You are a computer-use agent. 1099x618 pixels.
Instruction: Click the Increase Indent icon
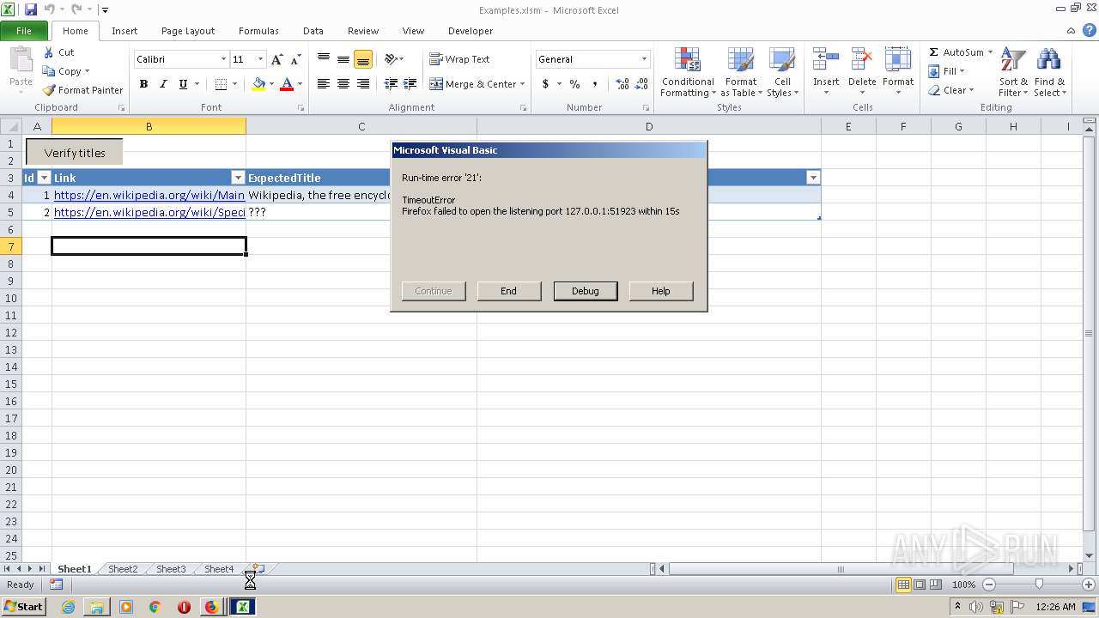click(x=410, y=84)
